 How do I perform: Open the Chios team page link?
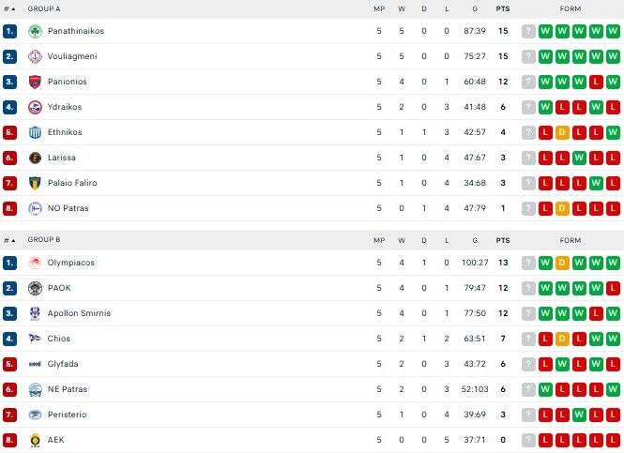point(59,339)
